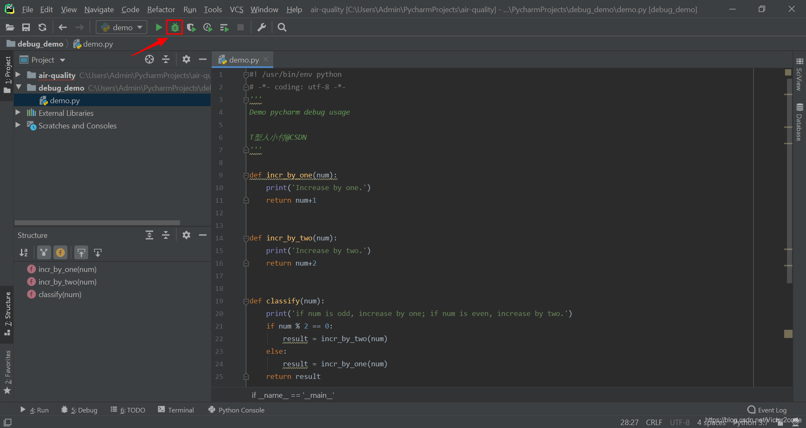This screenshot has width=806, height=428.
Task: Hide the Structure panel with minus icon
Action: tap(203, 235)
